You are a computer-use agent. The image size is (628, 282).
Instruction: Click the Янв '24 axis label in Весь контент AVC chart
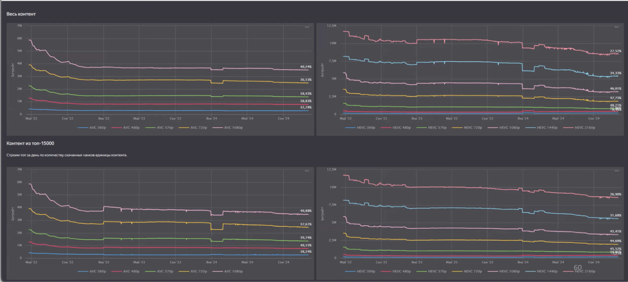click(211, 118)
